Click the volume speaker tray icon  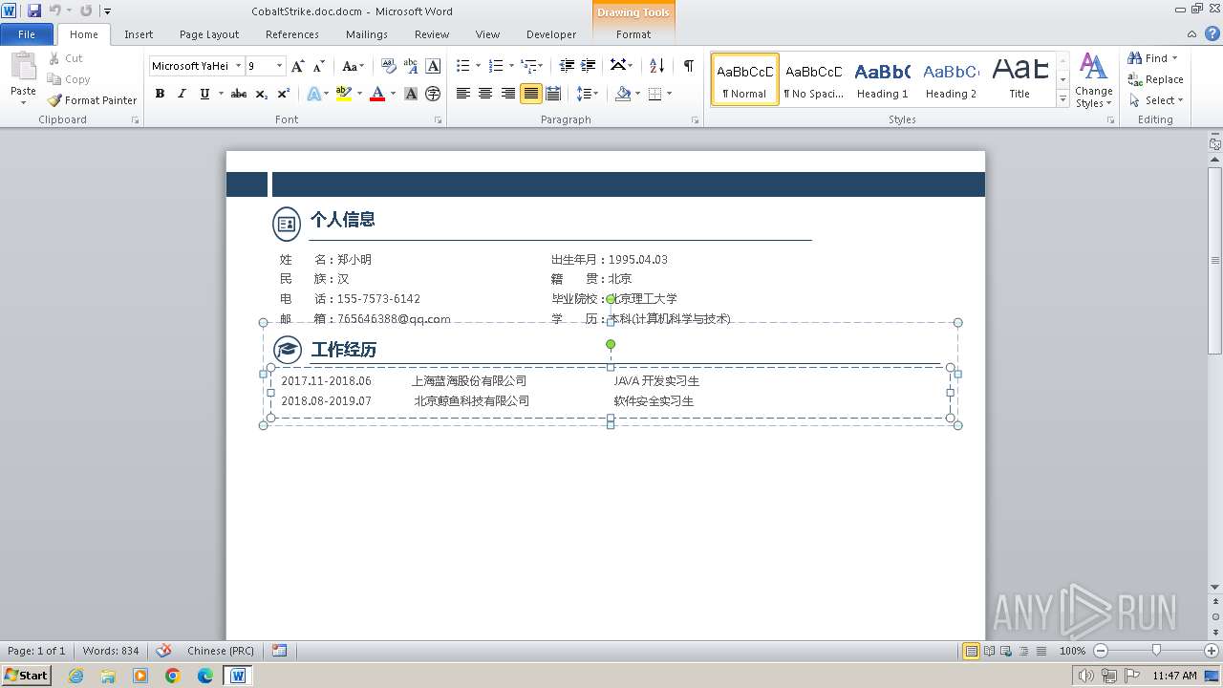(1085, 676)
